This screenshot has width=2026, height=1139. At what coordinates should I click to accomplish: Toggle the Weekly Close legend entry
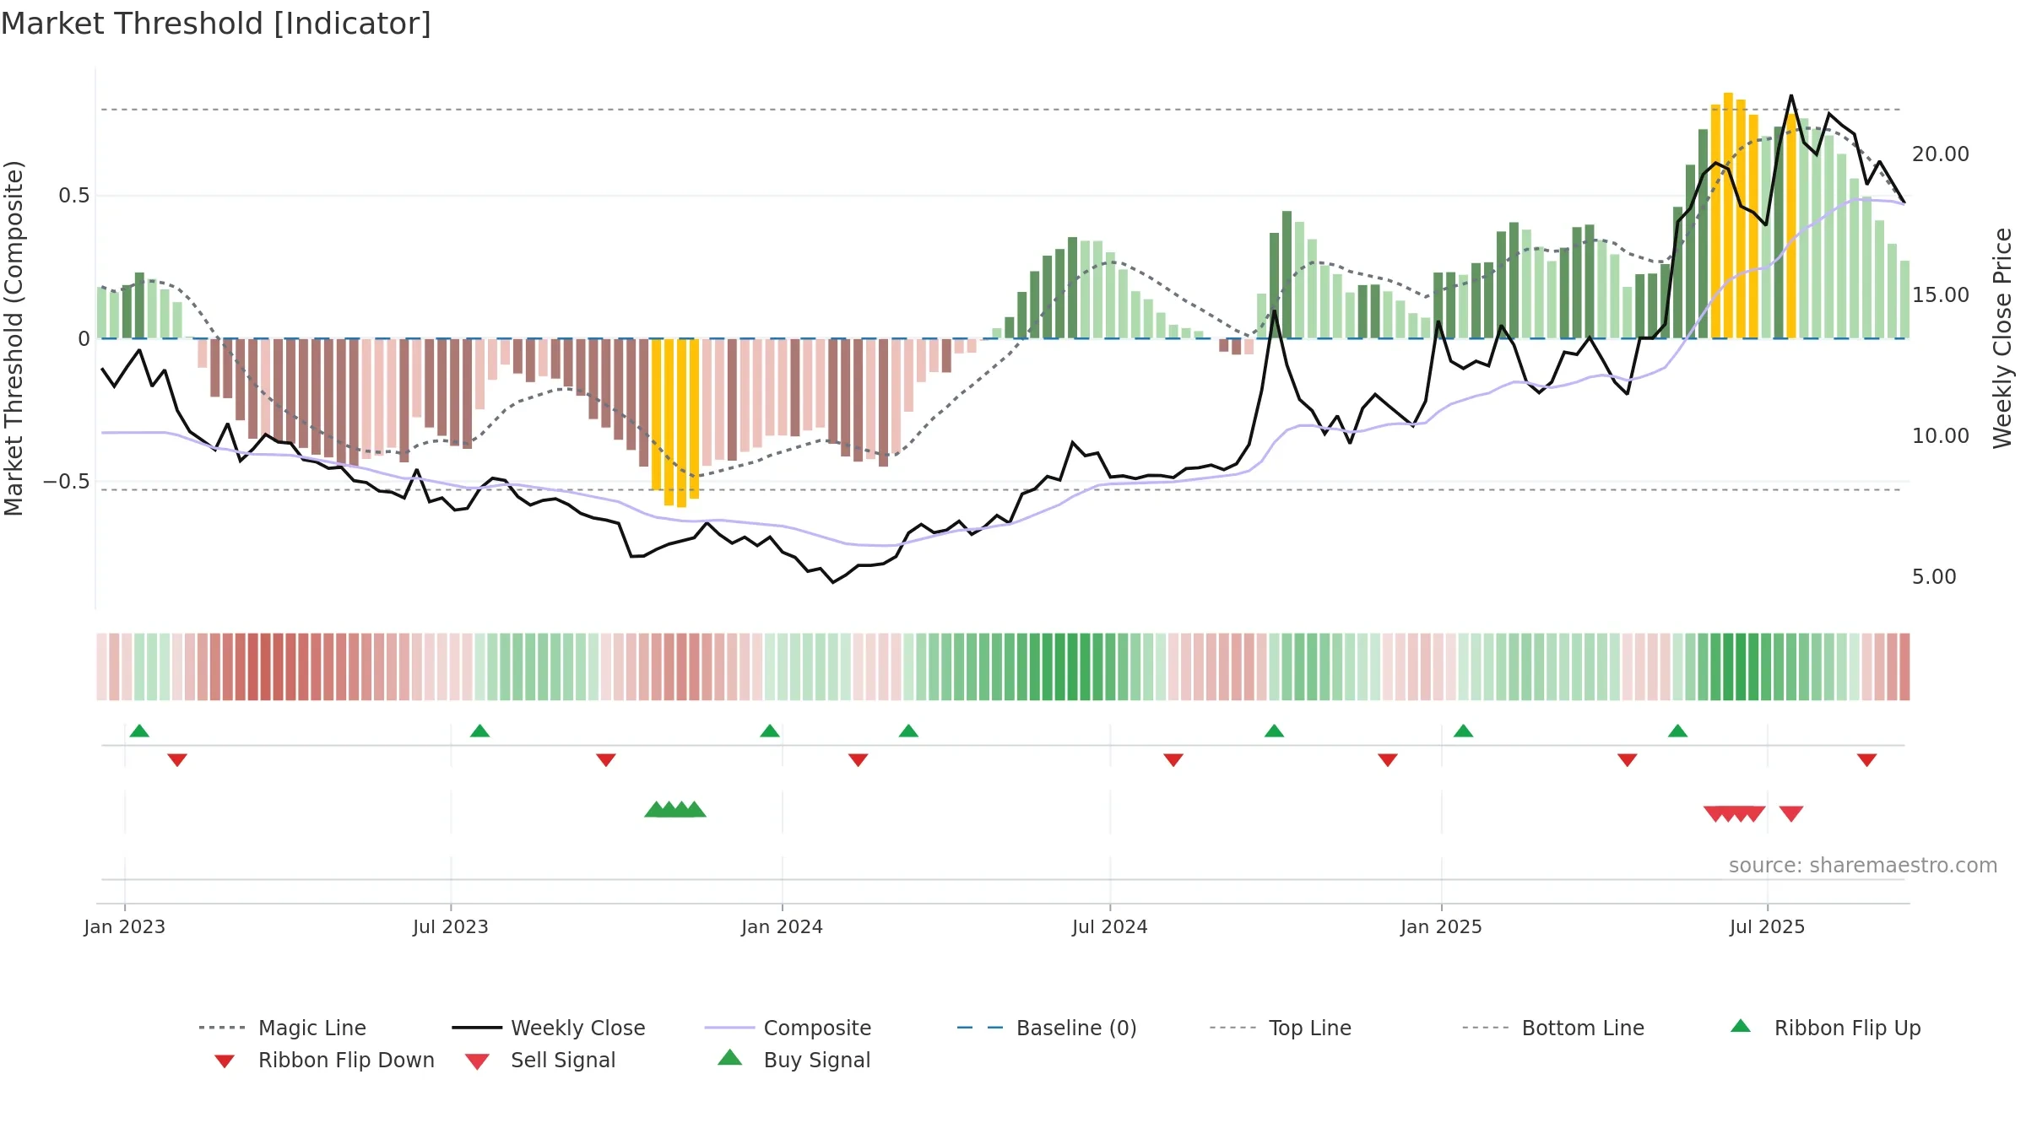(549, 1028)
